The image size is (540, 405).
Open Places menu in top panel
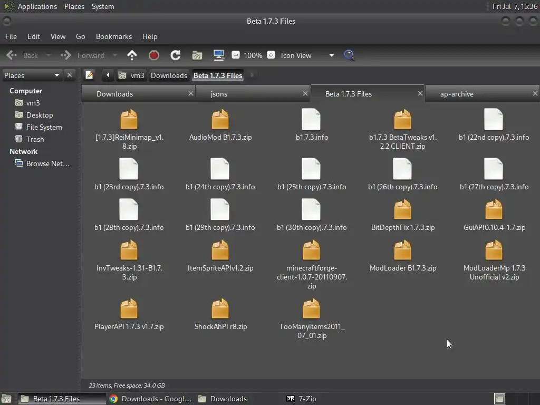click(74, 6)
